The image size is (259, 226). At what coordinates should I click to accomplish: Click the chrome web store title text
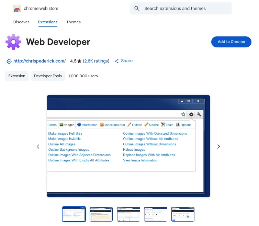[x=41, y=9]
